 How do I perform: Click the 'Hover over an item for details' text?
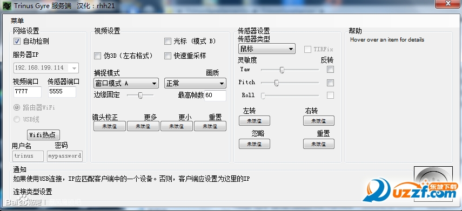point(387,40)
